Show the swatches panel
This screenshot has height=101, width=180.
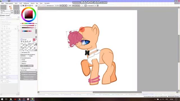click(30, 6)
